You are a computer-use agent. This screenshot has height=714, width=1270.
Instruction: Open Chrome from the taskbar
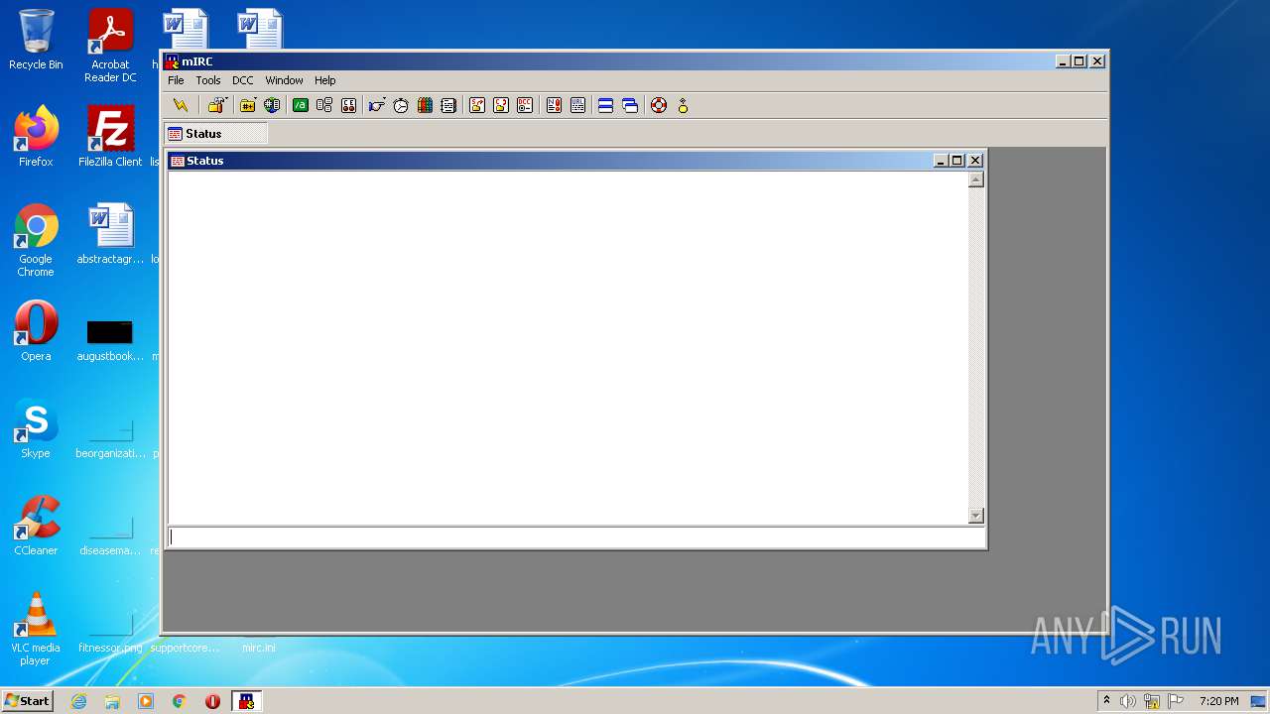point(180,701)
